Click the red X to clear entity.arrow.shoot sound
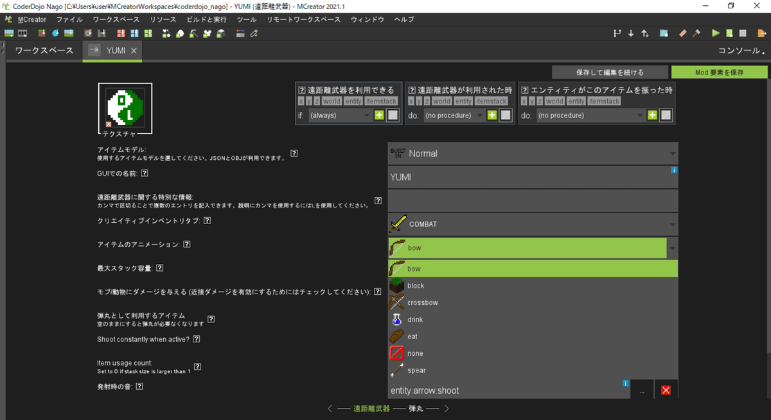The width and height of the screenshot is (771, 420). pos(666,390)
